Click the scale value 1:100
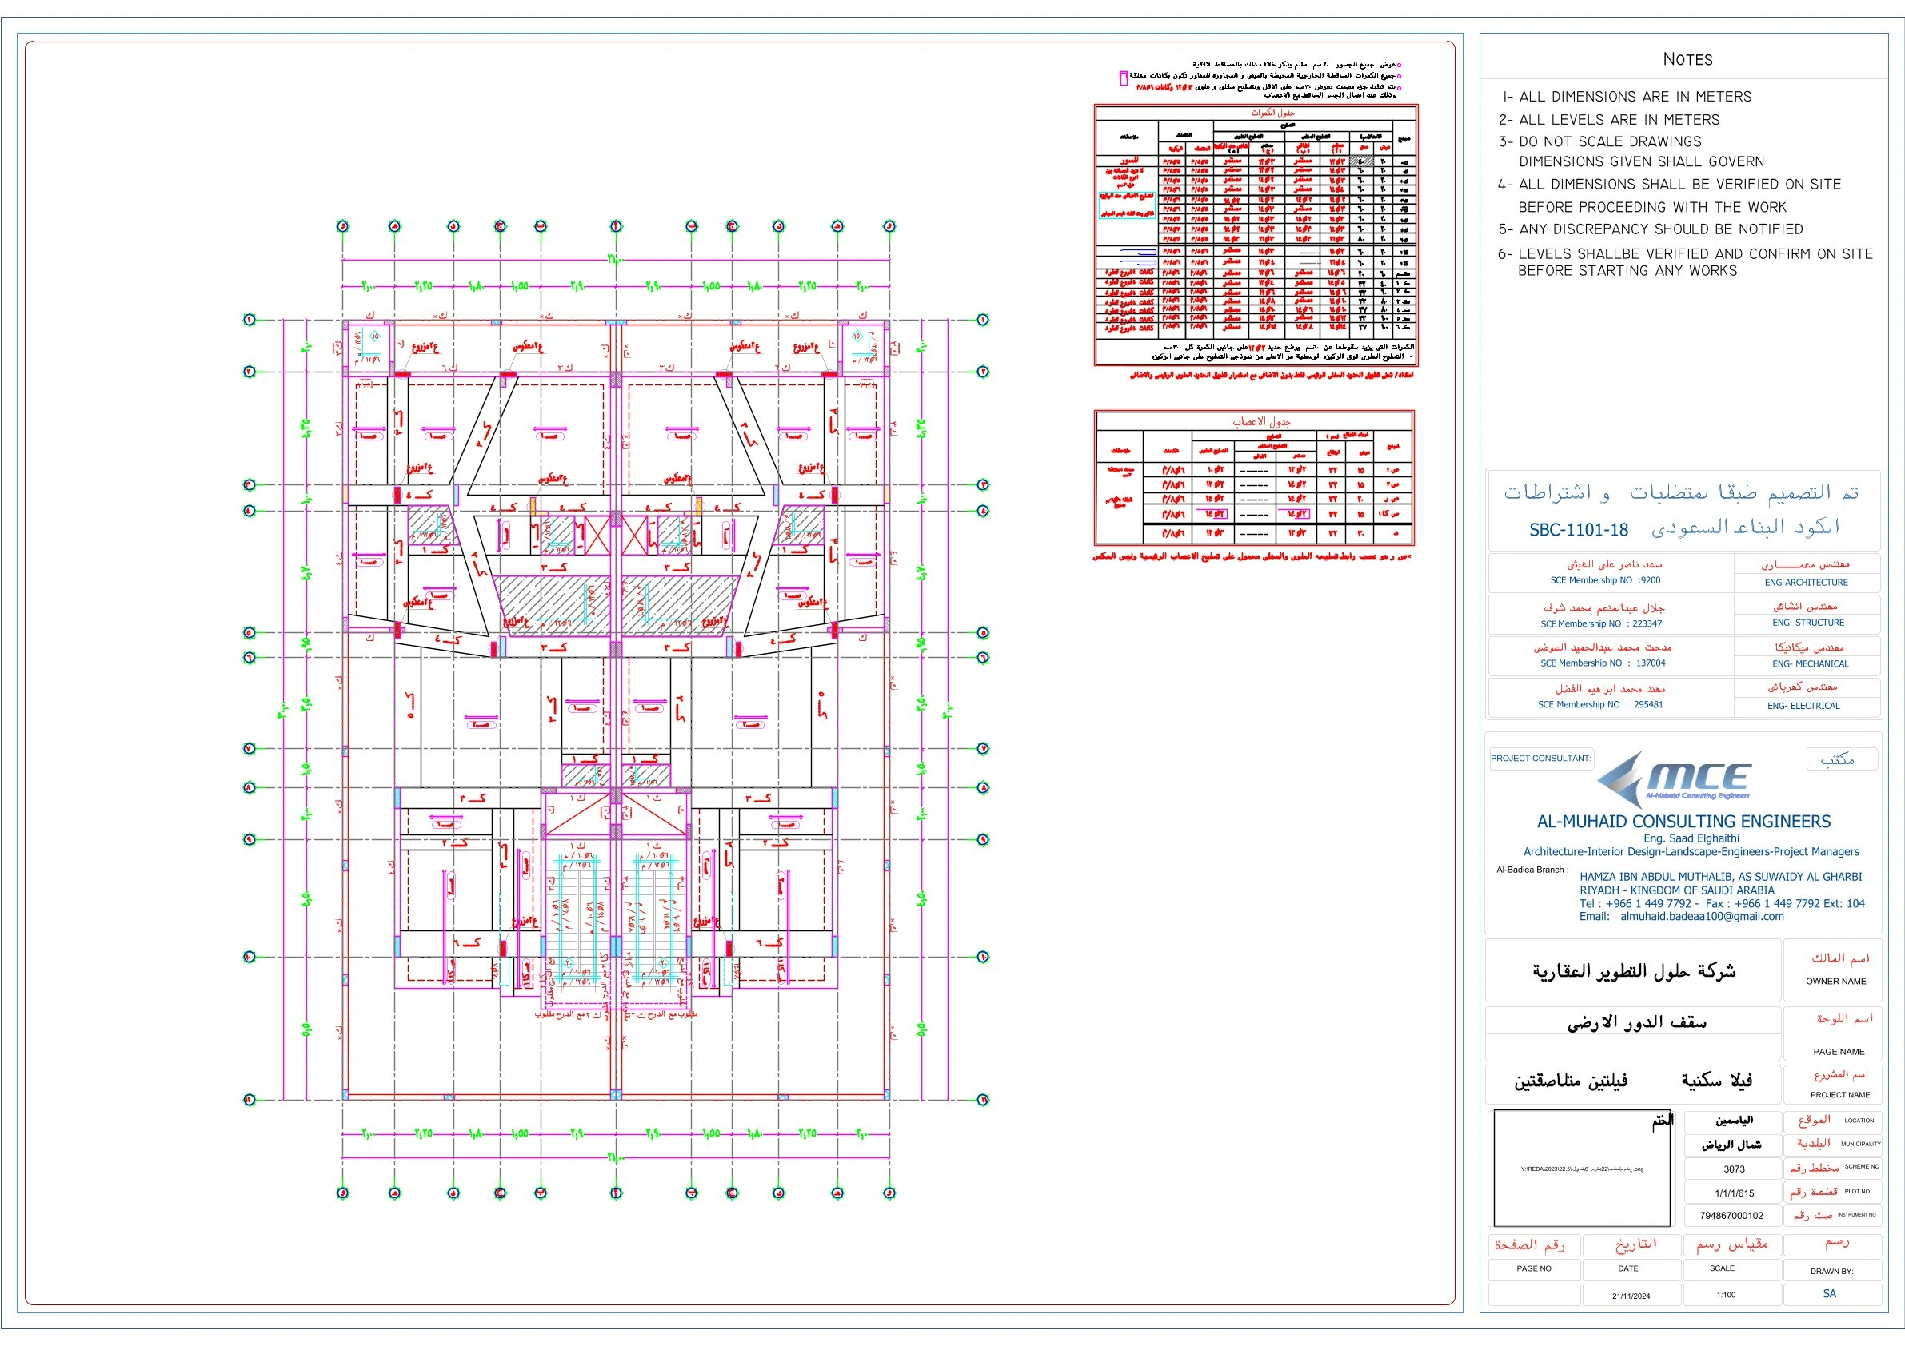 pyautogui.click(x=1726, y=1295)
